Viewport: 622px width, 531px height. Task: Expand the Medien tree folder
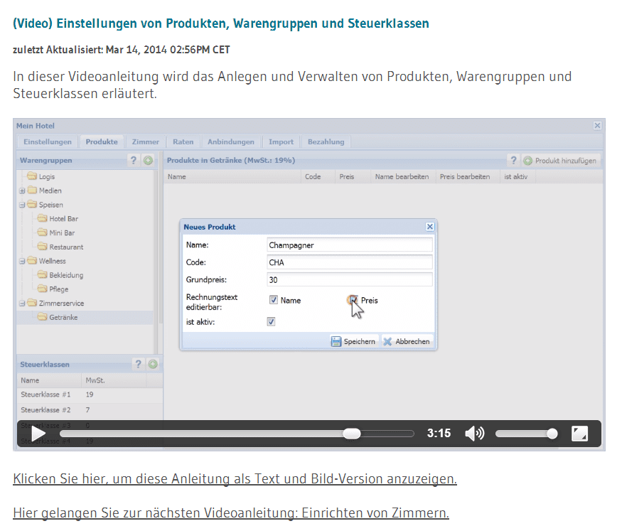23,191
